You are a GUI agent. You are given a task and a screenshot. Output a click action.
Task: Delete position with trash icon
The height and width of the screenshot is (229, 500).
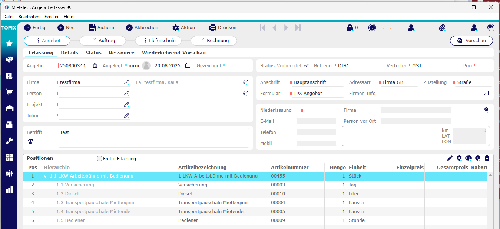tap(487, 158)
